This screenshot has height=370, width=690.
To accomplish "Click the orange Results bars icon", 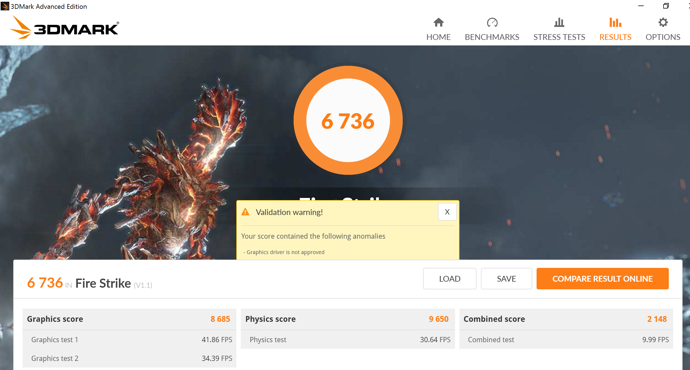I will tap(615, 23).
